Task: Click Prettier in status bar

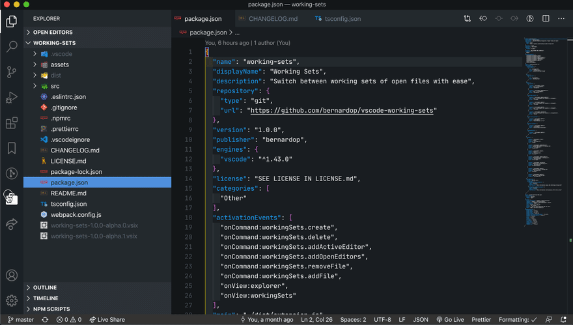Action: (481, 320)
